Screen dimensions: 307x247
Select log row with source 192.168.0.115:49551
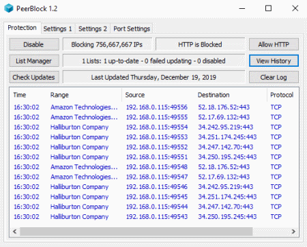coord(154,157)
